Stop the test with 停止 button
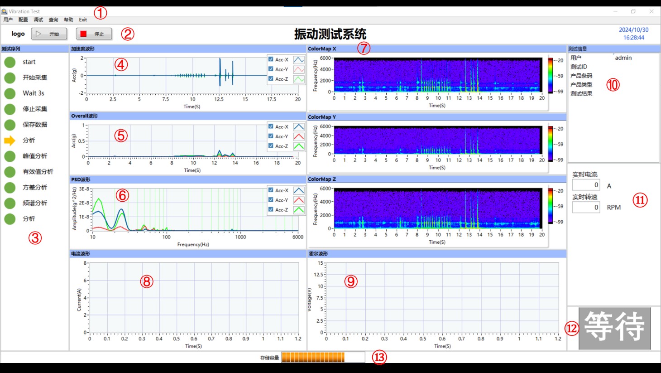The width and height of the screenshot is (661, 373). 94,34
